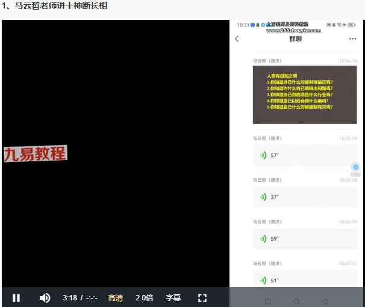
Task: Play the 59" voice message
Action: 305,239
